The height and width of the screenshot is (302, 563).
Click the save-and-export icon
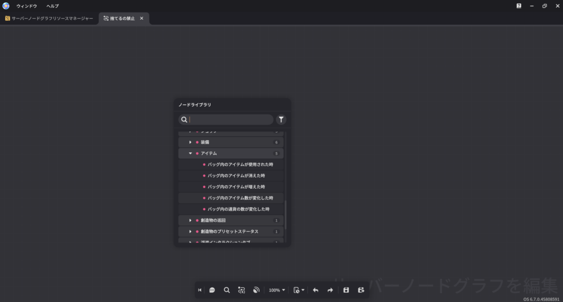pyautogui.click(x=361, y=290)
